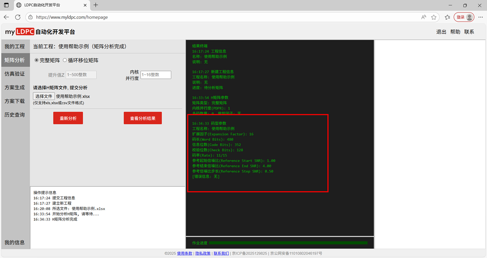Open a new browser tab
487x258 pixels.
pyautogui.click(x=96, y=5)
